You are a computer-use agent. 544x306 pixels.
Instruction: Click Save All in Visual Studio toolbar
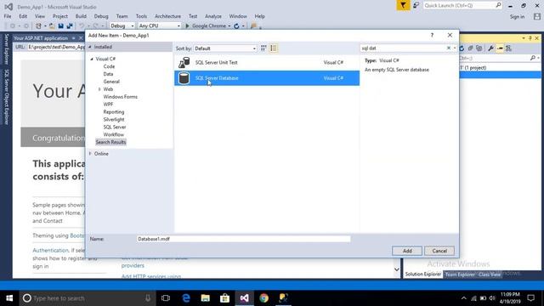click(x=70, y=26)
